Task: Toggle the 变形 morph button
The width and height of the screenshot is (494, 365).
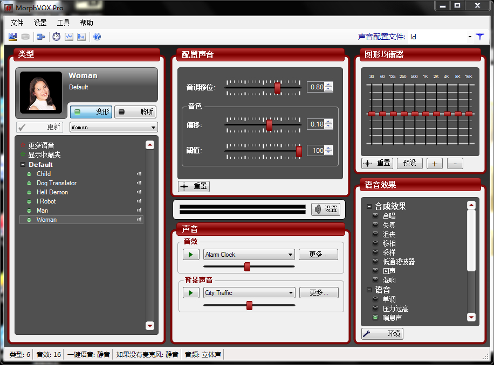Action: click(91, 111)
